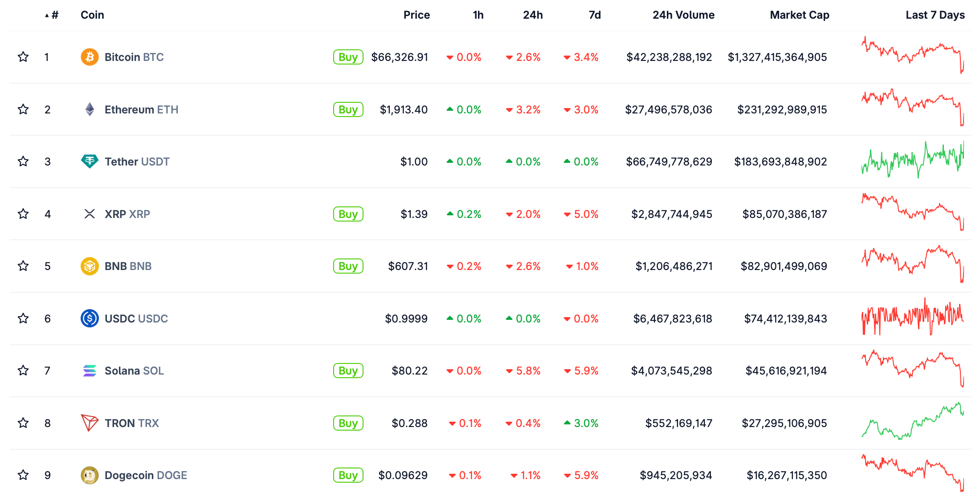Click the TRON logo icon
The image size is (980, 500).
[90, 423]
